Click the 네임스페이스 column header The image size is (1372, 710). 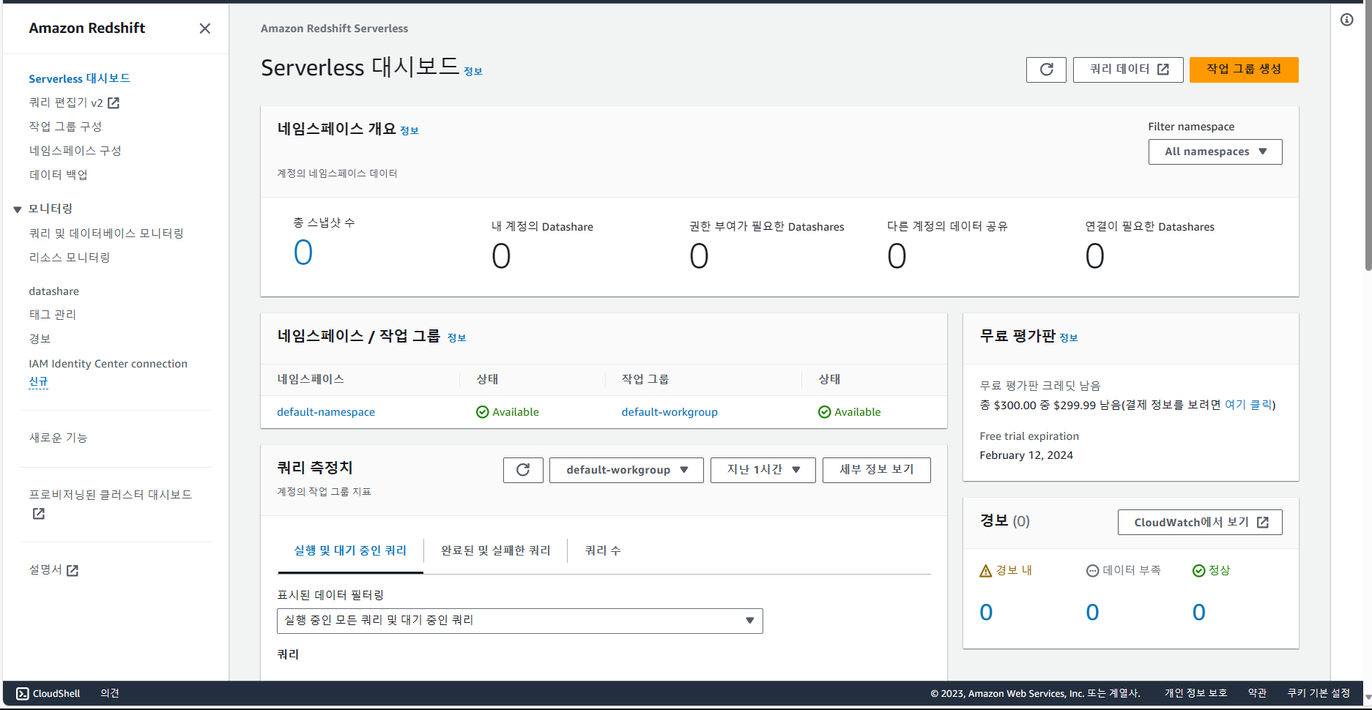tap(311, 379)
